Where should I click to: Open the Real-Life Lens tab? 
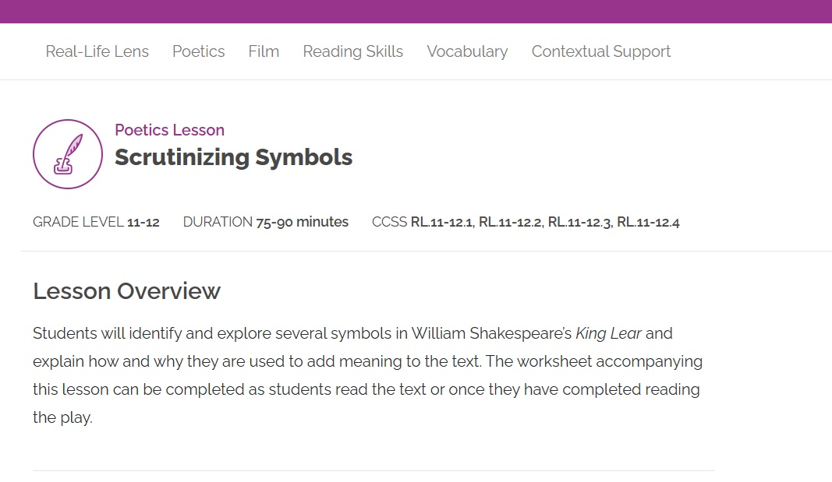[x=97, y=51]
